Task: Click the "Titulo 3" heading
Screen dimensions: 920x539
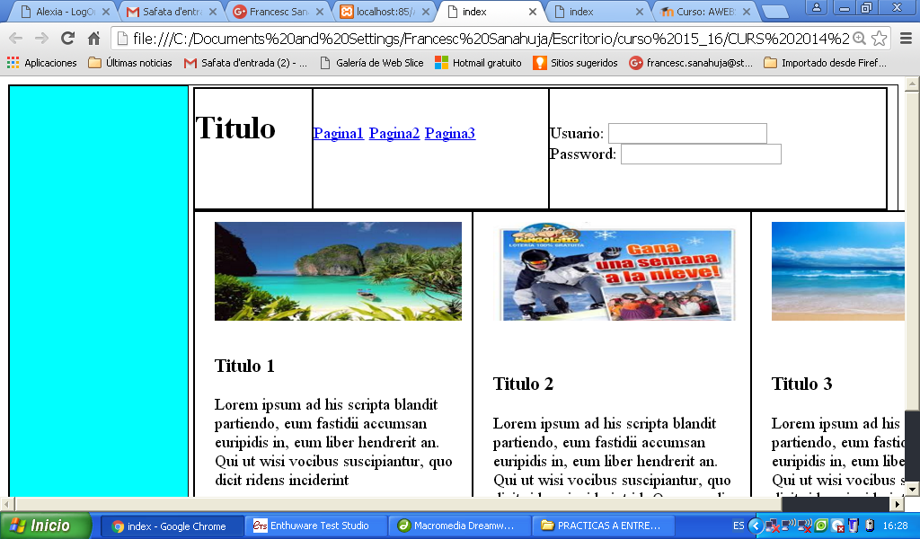Action: (802, 384)
